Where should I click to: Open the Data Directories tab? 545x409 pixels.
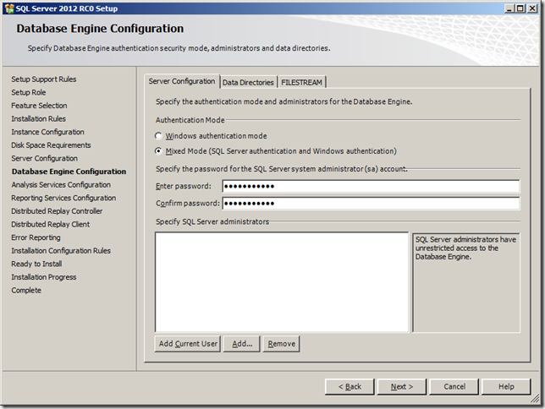pyautogui.click(x=248, y=83)
